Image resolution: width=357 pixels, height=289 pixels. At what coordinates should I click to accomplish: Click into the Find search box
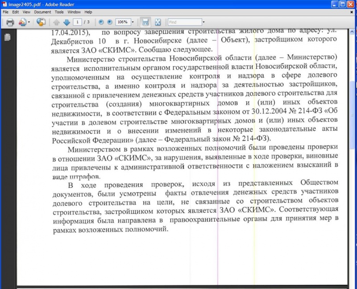click(x=184, y=22)
